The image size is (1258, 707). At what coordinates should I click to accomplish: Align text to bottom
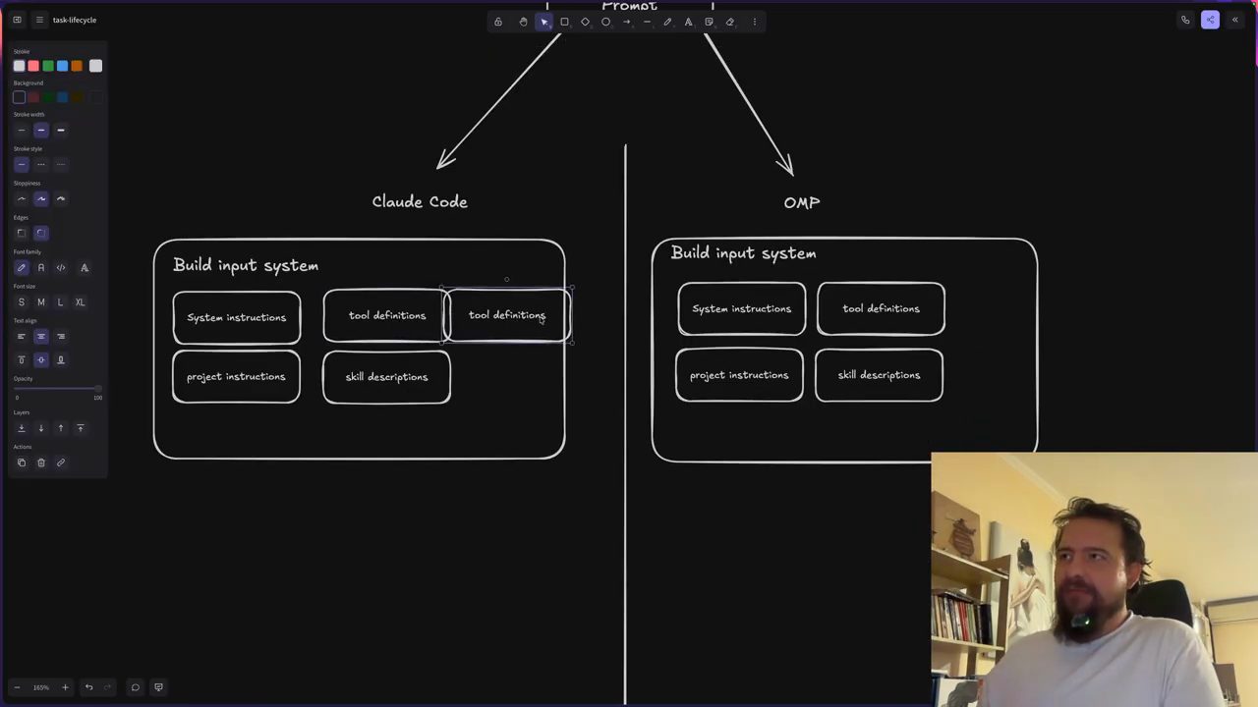click(61, 359)
